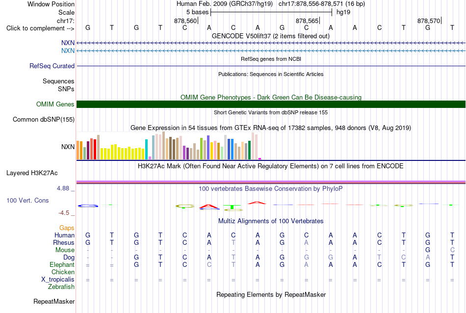Screen dimensions: 466x313
Task: Click the NXN label beside the GTEx chart
Action: [x=68, y=147]
